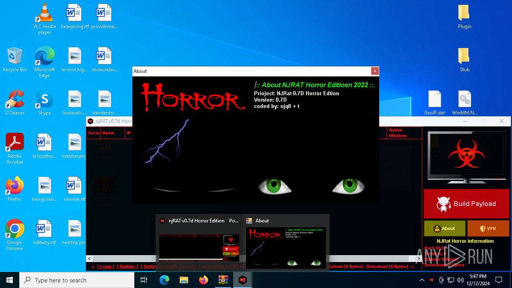Open neartop.png desktop file
Viewport: 512px width, 288px height.
point(75,233)
